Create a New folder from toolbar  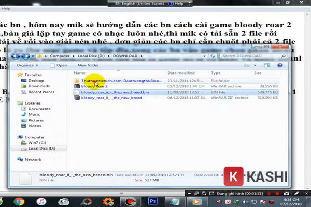(88, 65)
